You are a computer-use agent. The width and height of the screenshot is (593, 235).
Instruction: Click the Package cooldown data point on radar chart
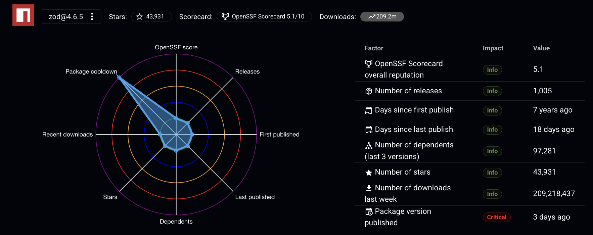pyautogui.click(x=119, y=78)
